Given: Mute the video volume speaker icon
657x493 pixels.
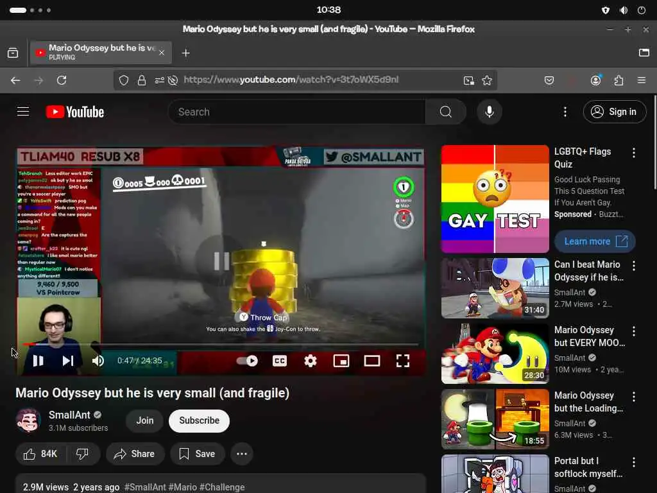Looking at the screenshot, I should (98, 361).
